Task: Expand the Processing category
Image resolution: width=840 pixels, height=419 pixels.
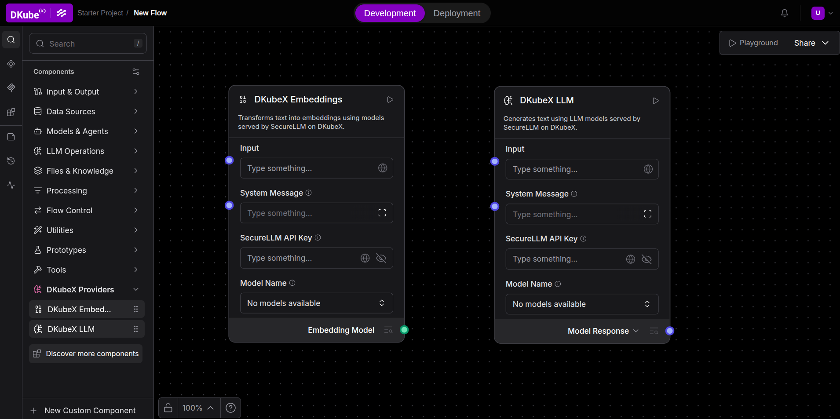Action: pos(87,191)
